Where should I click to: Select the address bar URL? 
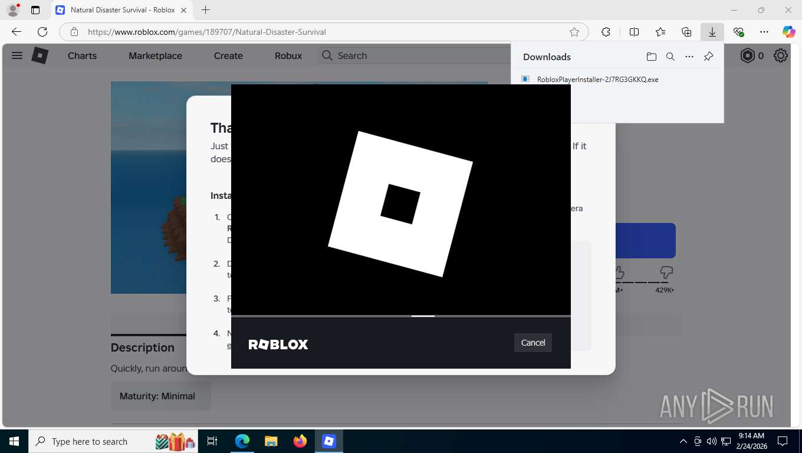tap(206, 32)
